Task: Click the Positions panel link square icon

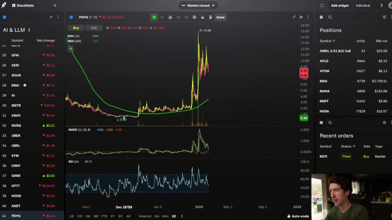Action: coord(321,17)
